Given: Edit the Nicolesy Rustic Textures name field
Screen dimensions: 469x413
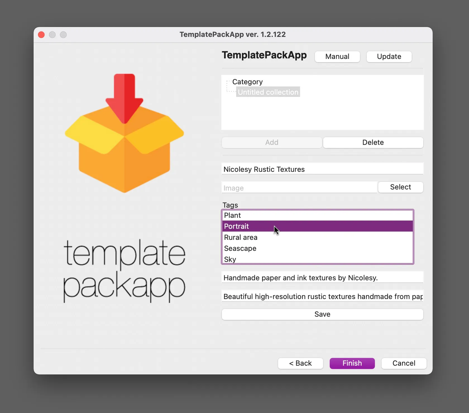Looking at the screenshot, I should point(322,169).
